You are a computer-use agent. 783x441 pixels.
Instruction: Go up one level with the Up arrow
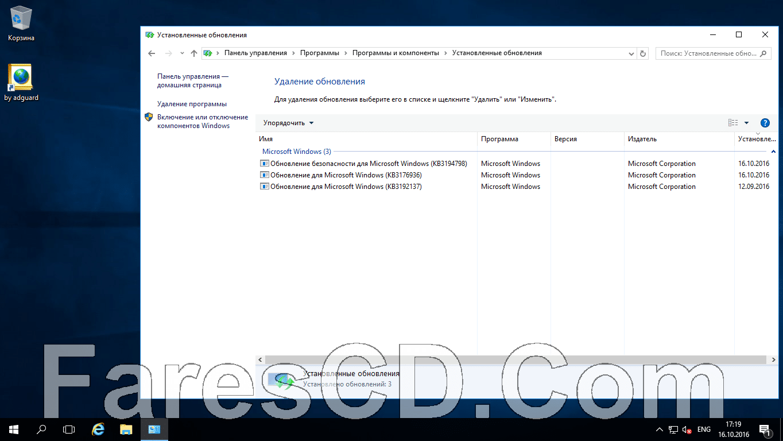(x=194, y=53)
